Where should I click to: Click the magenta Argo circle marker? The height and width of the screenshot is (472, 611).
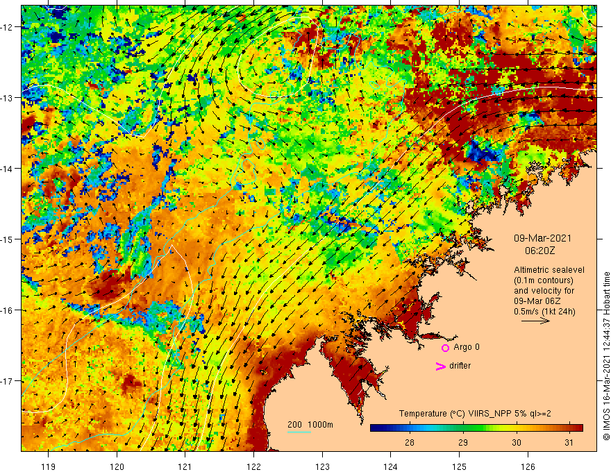click(445, 348)
